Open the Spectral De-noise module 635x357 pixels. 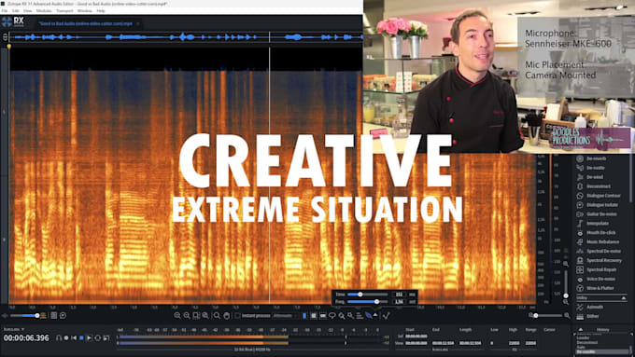coord(599,251)
